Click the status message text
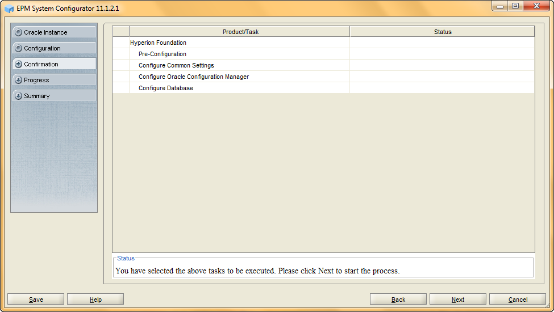Image resolution: width=554 pixels, height=312 pixels. (257, 271)
